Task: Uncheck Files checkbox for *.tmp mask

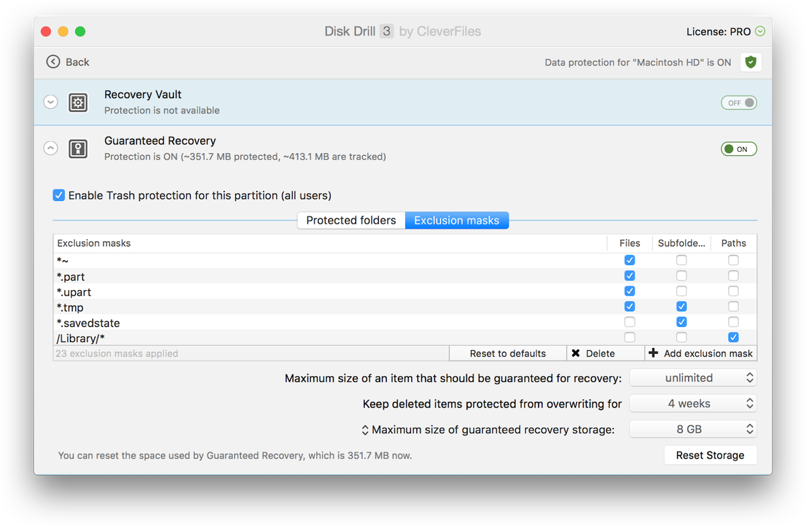Action: pos(629,306)
